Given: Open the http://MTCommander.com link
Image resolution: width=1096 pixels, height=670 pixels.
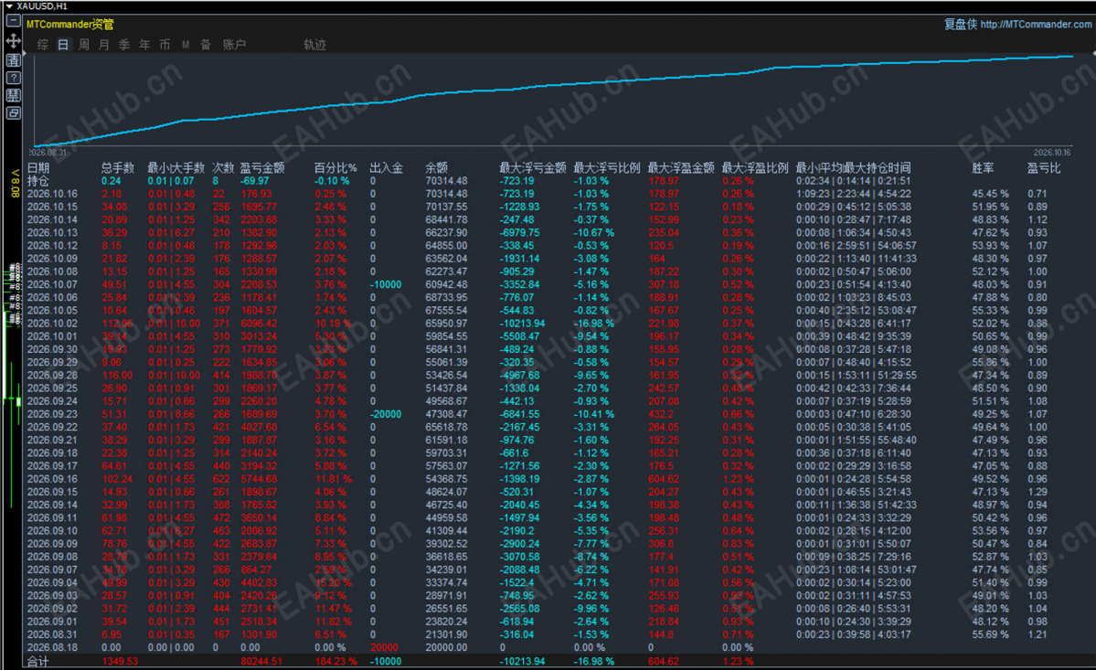Looking at the screenshot, I should point(1036,25).
